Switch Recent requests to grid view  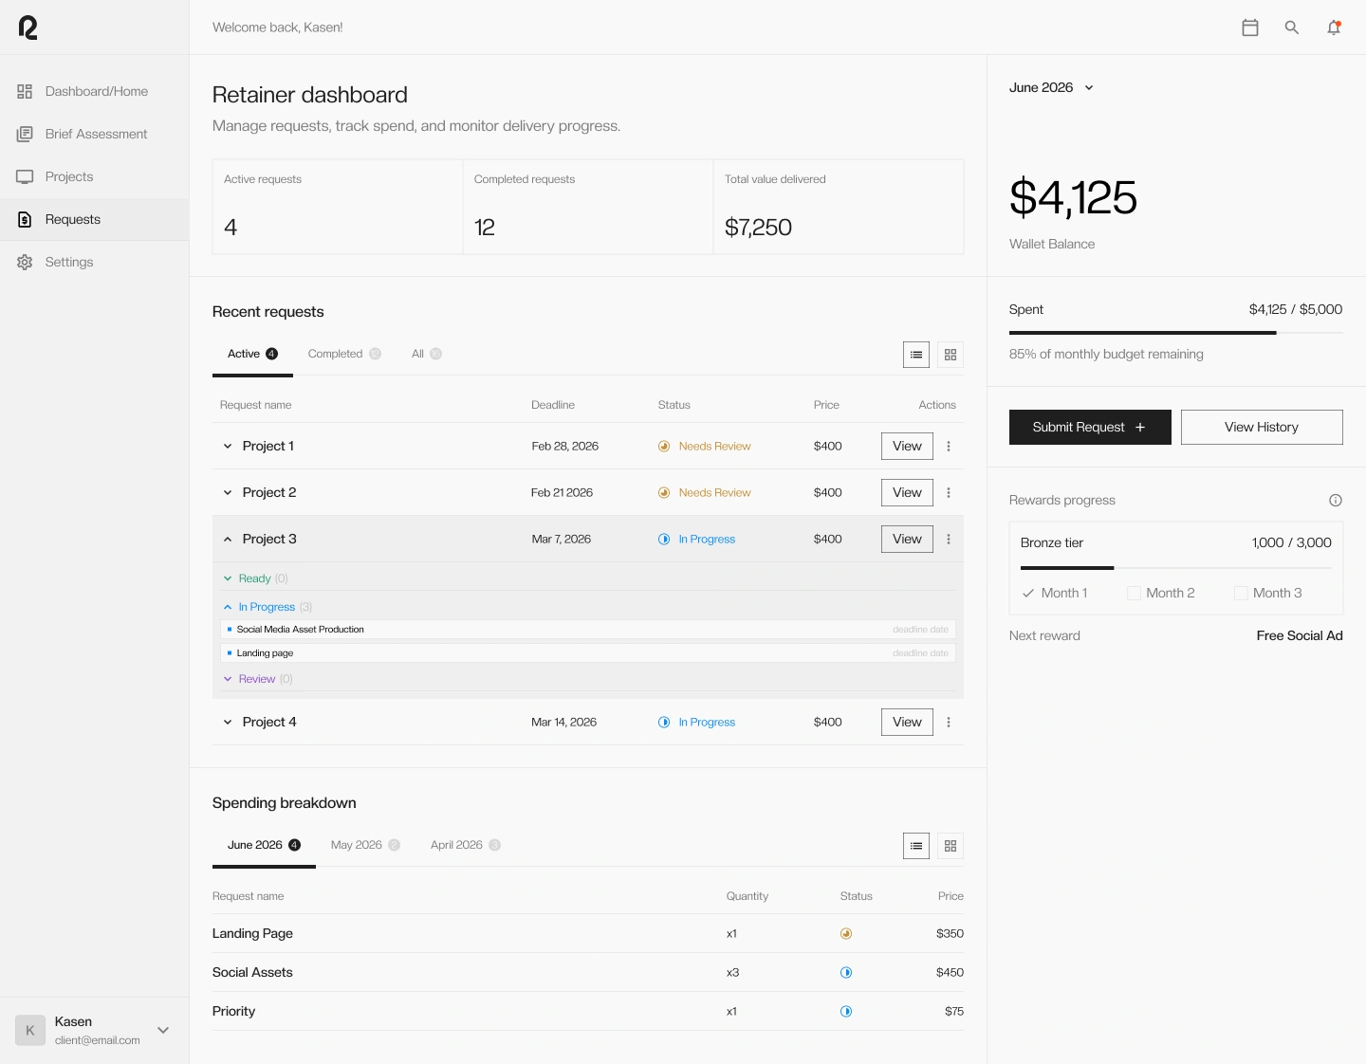coord(951,355)
